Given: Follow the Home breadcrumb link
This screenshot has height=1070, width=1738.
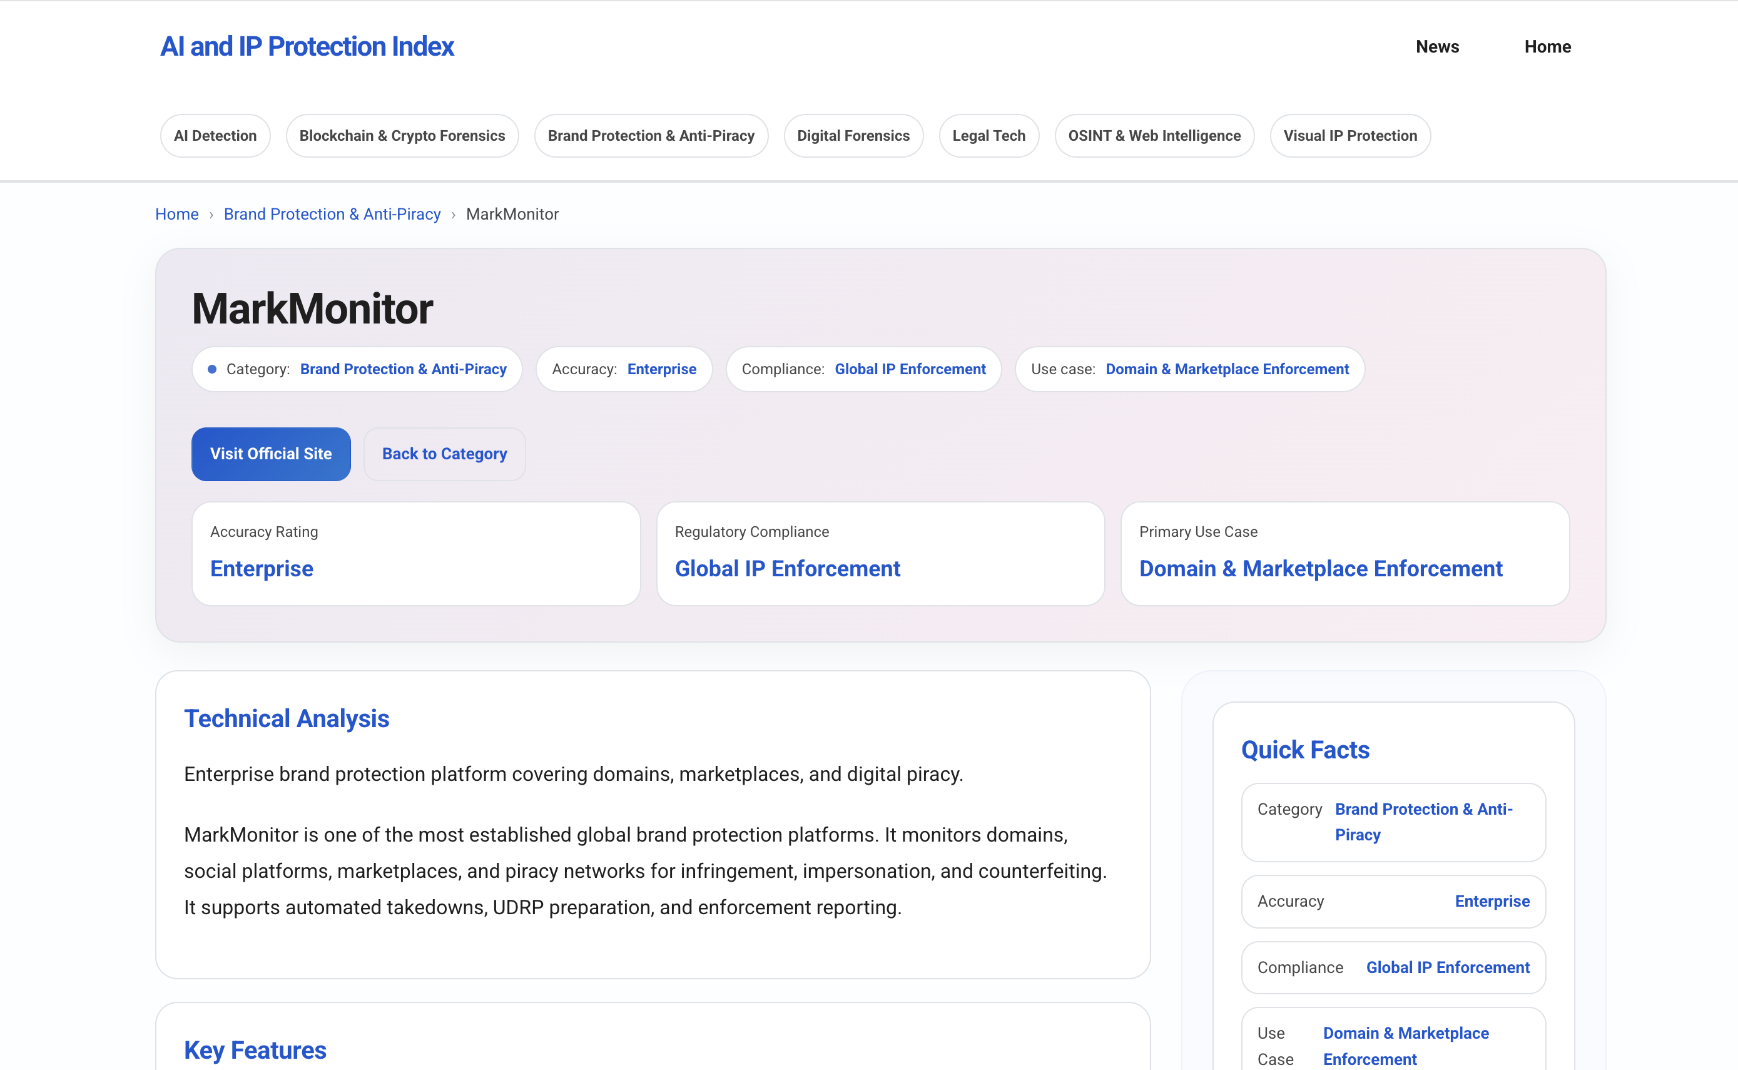Looking at the screenshot, I should coord(176,214).
